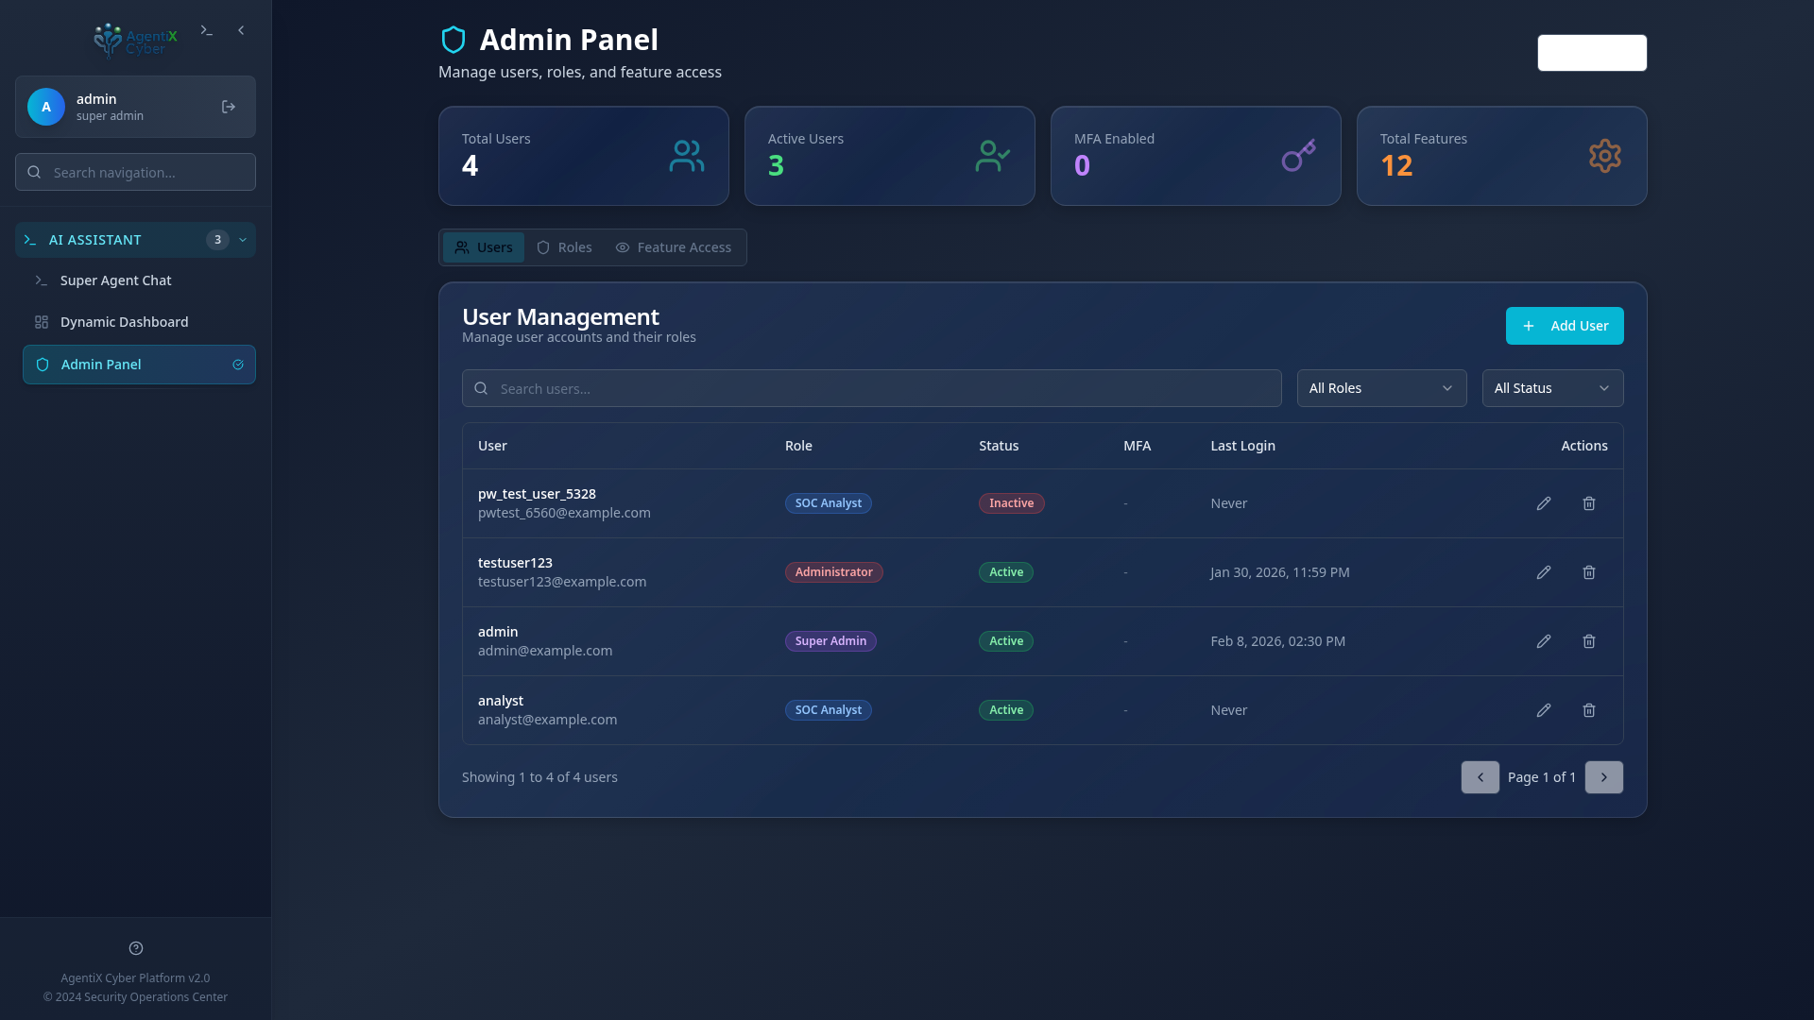
Task: Select the Super Agent Chat terminal icon
Action: pyautogui.click(x=41, y=280)
